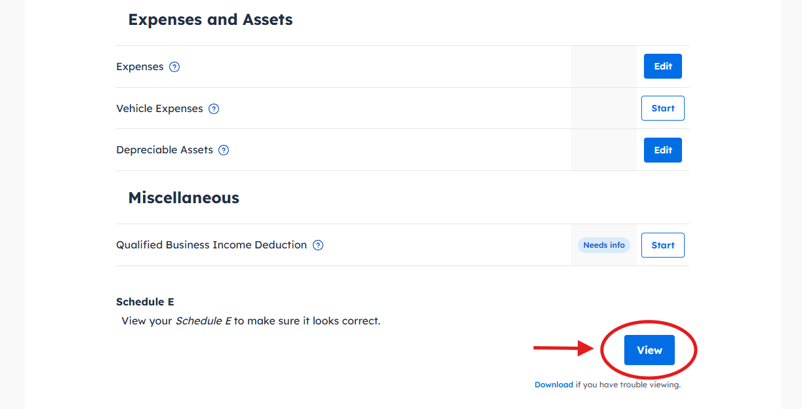The height and width of the screenshot is (409, 802).
Task: Follow the Download link below View
Action: pyautogui.click(x=553, y=385)
